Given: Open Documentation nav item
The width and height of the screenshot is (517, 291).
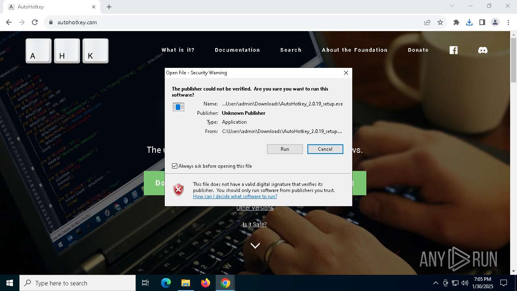Looking at the screenshot, I should [x=237, y=50].
